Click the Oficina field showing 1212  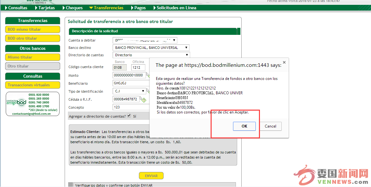[x=138, y=67]
